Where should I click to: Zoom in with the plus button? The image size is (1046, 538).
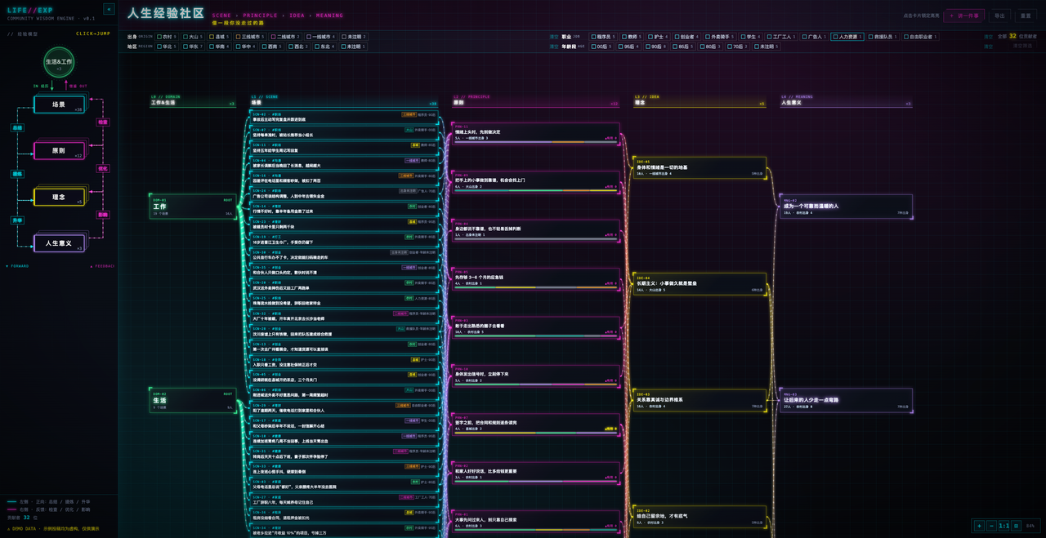pos(979,526)
